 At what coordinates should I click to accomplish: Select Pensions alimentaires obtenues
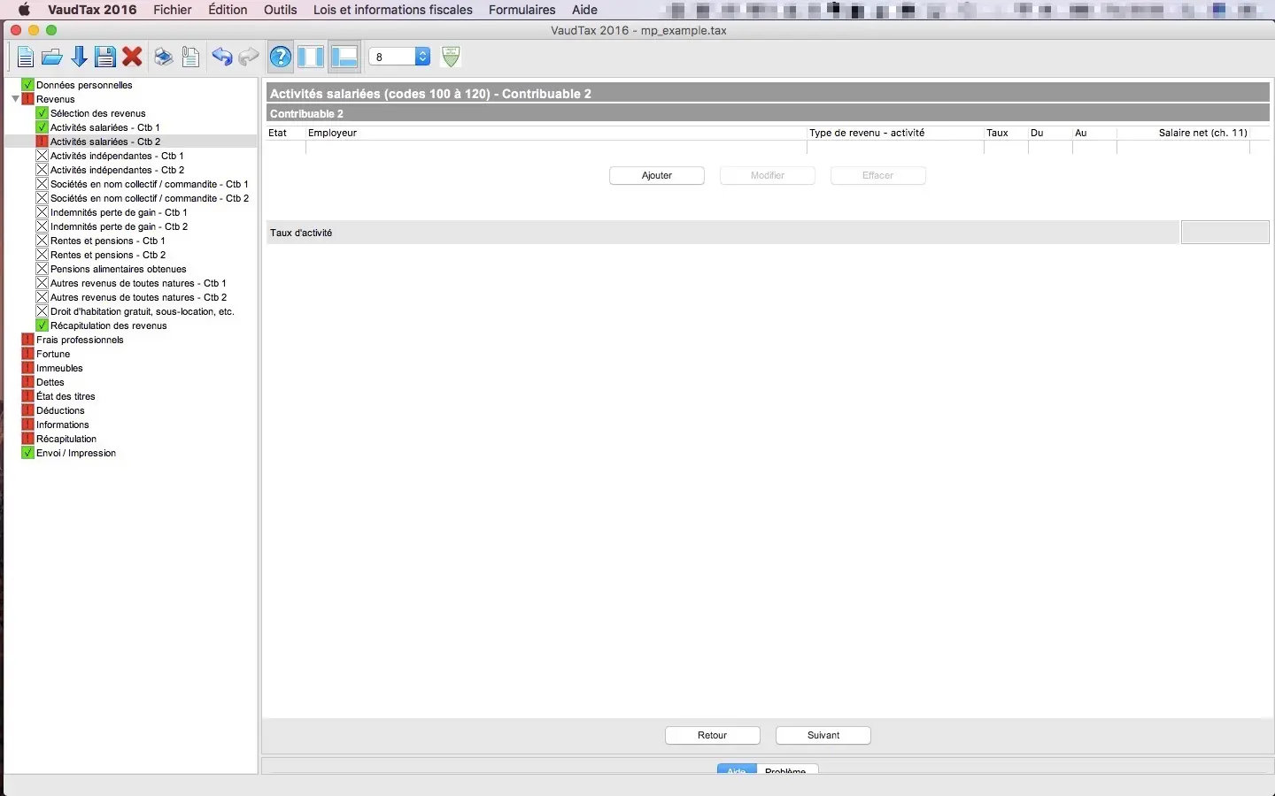pyautogui.click(x=118, y=269)
